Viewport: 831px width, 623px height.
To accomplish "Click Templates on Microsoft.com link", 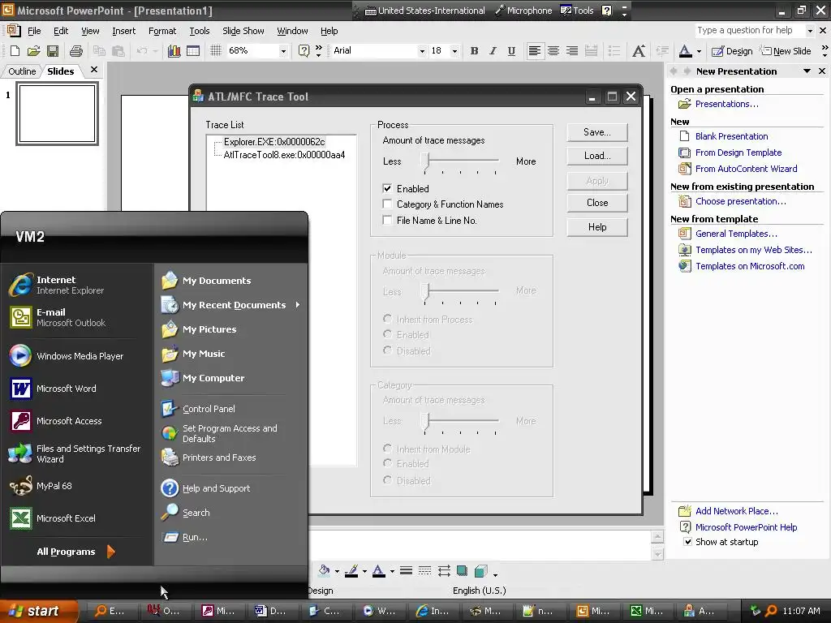I will pos(750,266).
